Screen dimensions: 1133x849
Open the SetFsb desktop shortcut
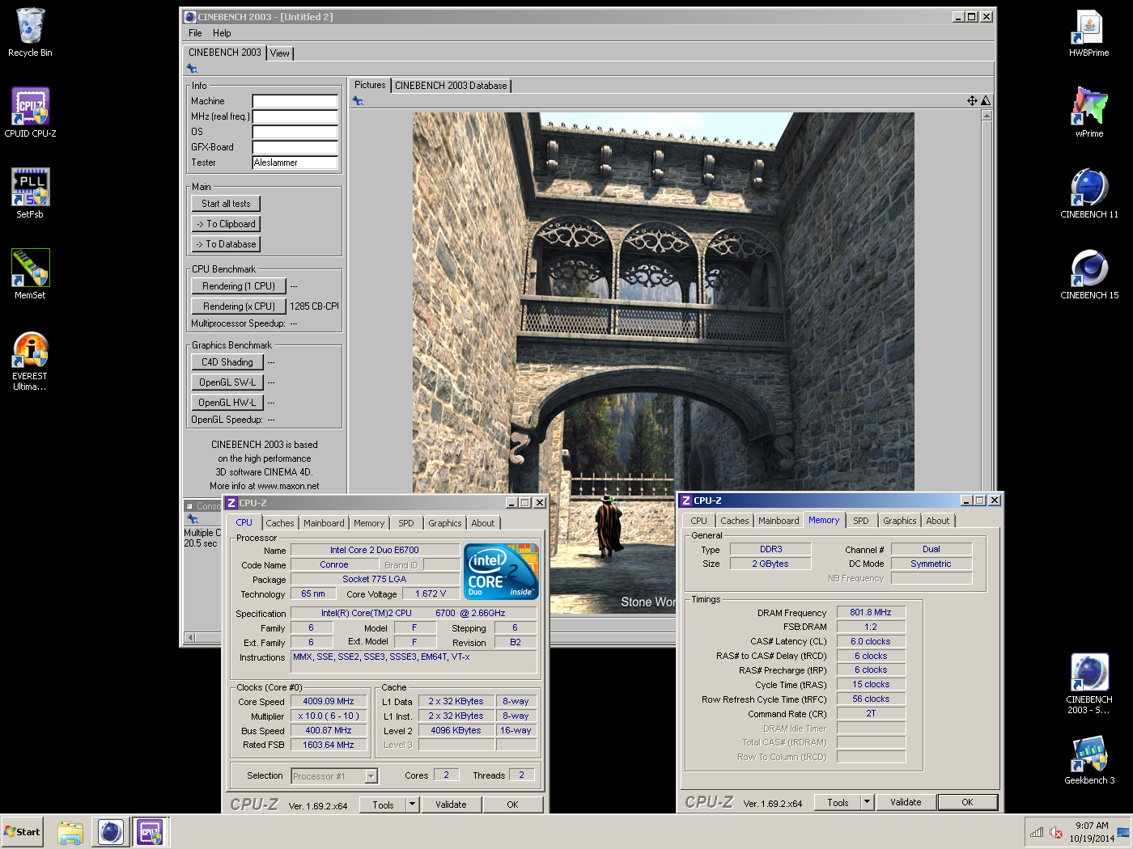(30, 194)
